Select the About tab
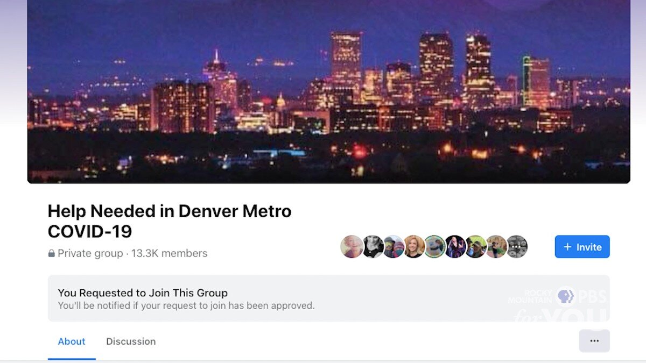 pos(72,341)
